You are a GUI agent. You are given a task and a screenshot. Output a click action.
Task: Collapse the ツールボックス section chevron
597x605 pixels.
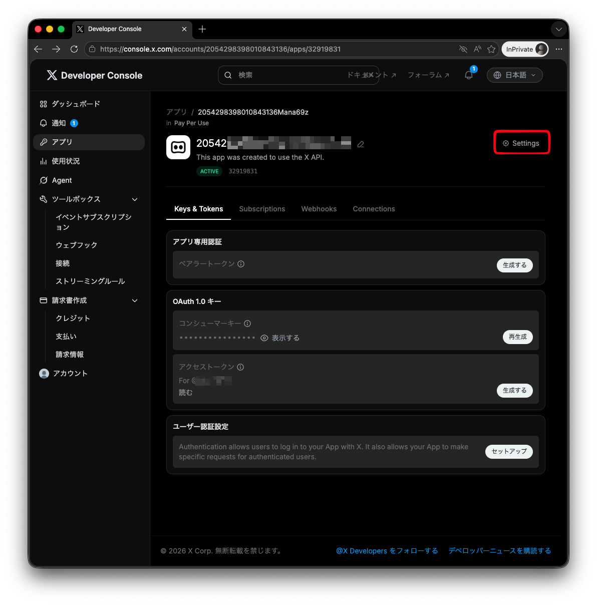pyautogui.click(x=135, y=199)
